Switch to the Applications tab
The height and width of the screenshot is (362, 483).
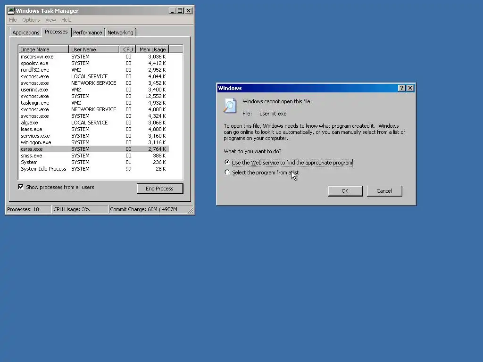click(x=26, y=33)
